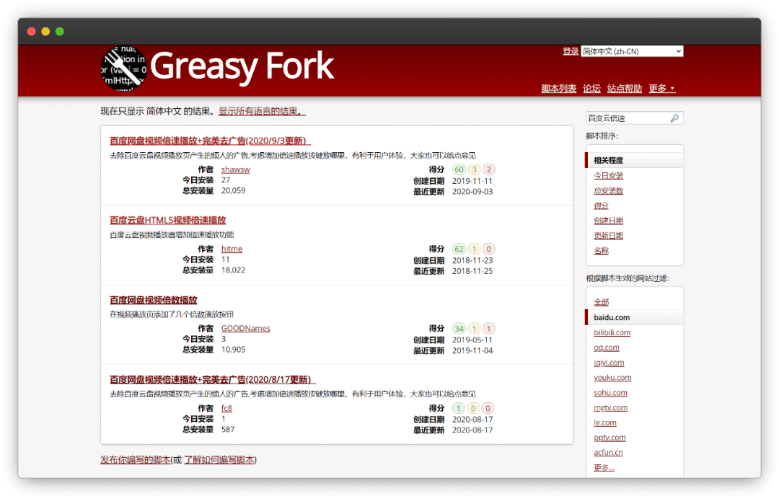View author fc8 profile
This screenshot has width=779, height=496.
click(x=226, y=408)
